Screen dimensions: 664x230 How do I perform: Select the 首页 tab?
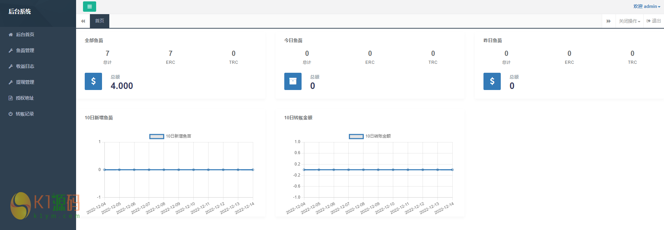coord(100,21)
